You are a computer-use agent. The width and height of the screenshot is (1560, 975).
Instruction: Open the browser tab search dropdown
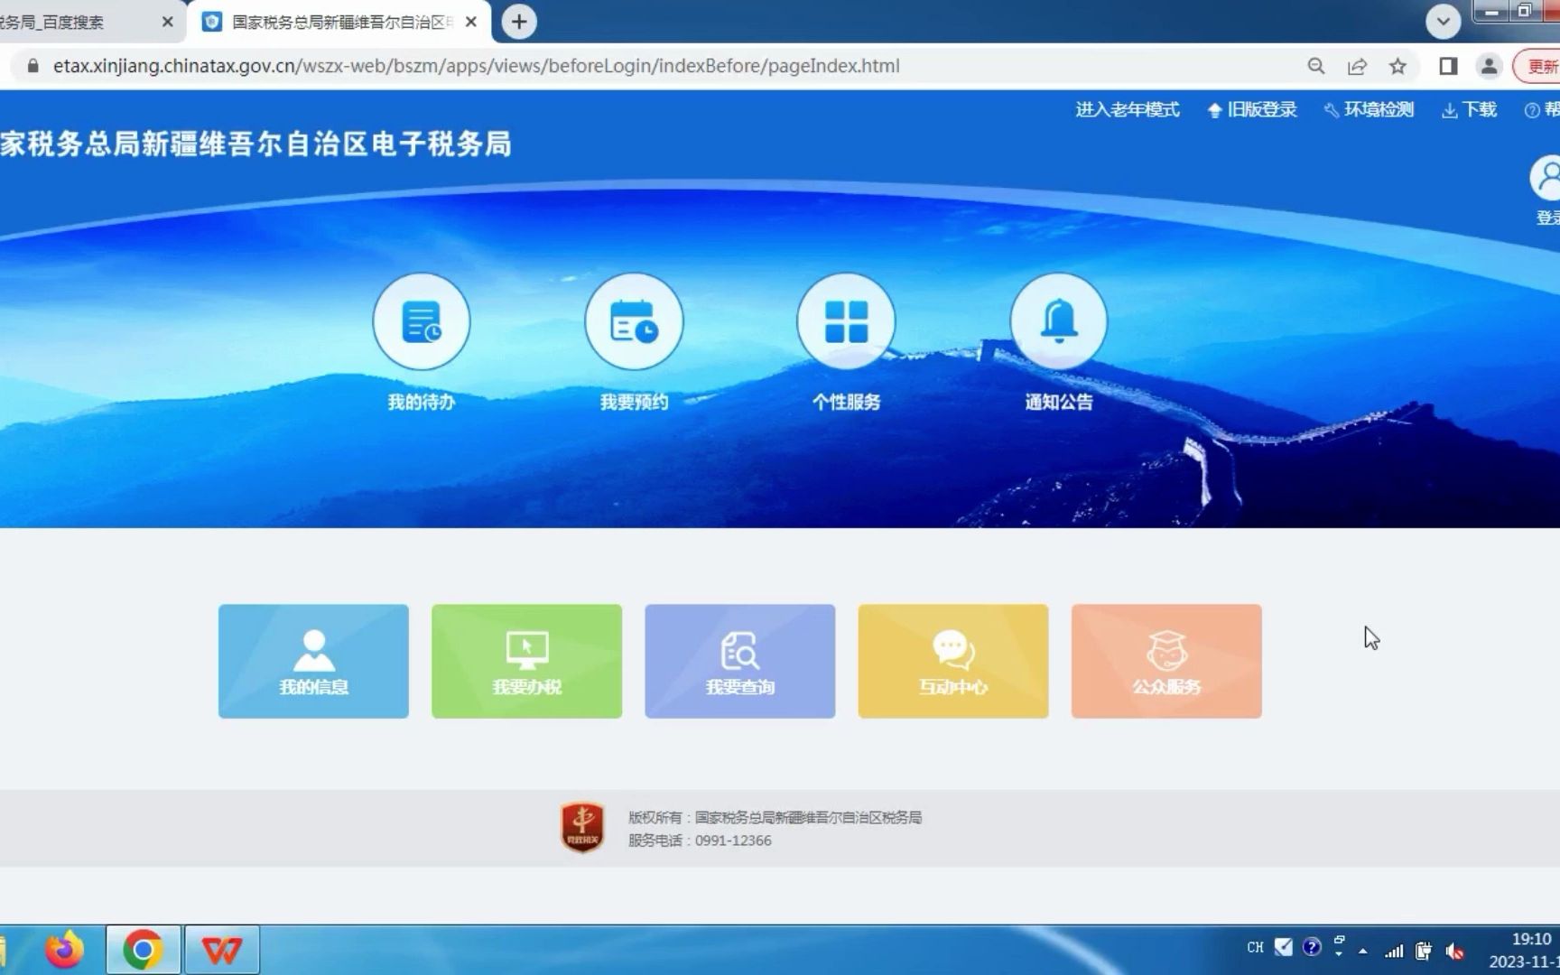tap(1444, 21)
